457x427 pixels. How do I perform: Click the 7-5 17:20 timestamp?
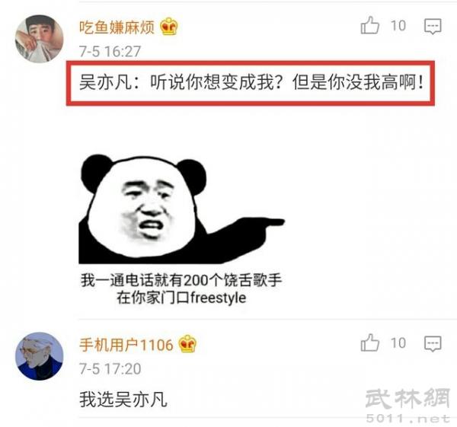(x=110, y=369)
